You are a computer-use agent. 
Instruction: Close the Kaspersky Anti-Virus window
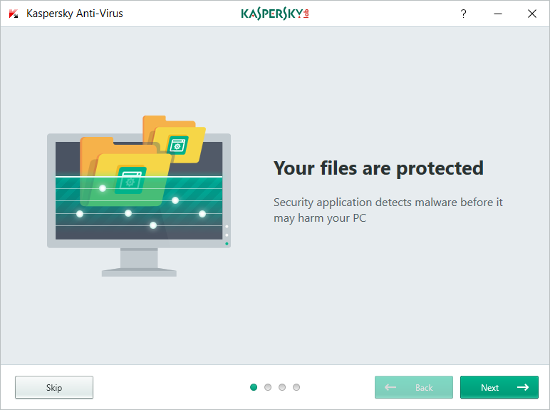(532, 14)
